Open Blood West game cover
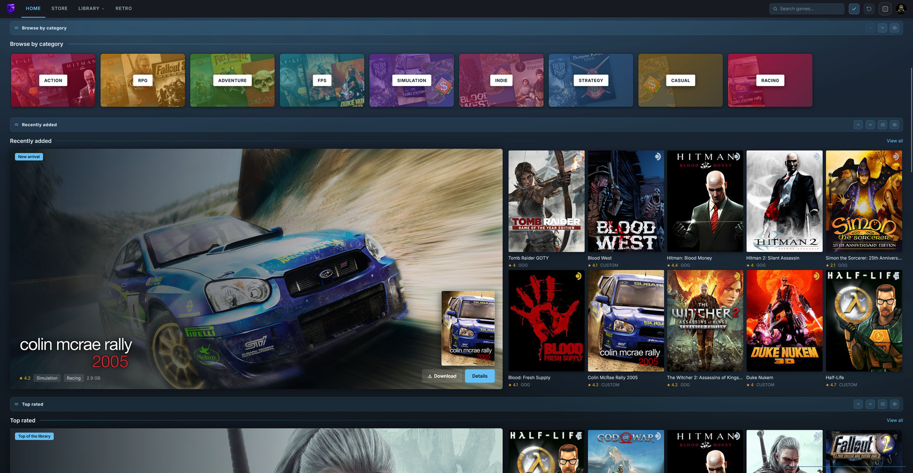 pyautogui.click(x=625, y=201)
